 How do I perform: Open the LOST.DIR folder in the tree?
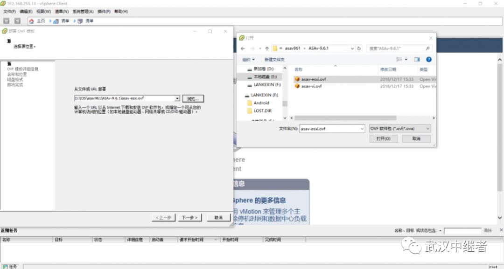click(x=263, y=111)
